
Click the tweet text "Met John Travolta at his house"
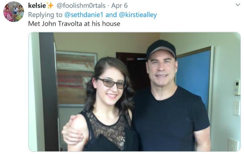coord(74,24)
